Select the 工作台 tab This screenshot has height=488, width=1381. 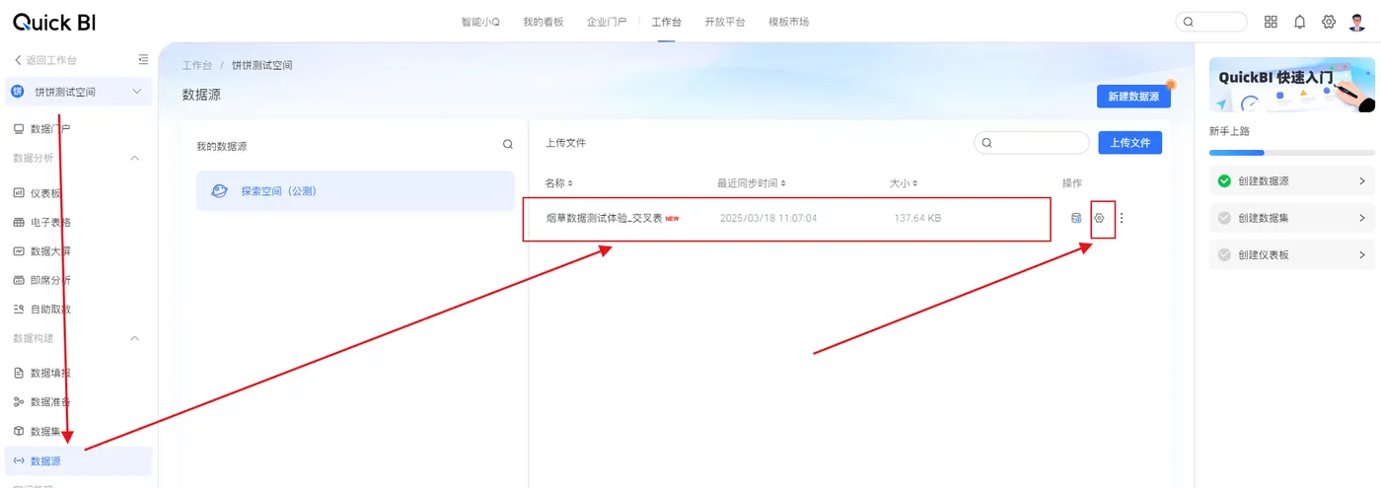(x=666, y=22)
